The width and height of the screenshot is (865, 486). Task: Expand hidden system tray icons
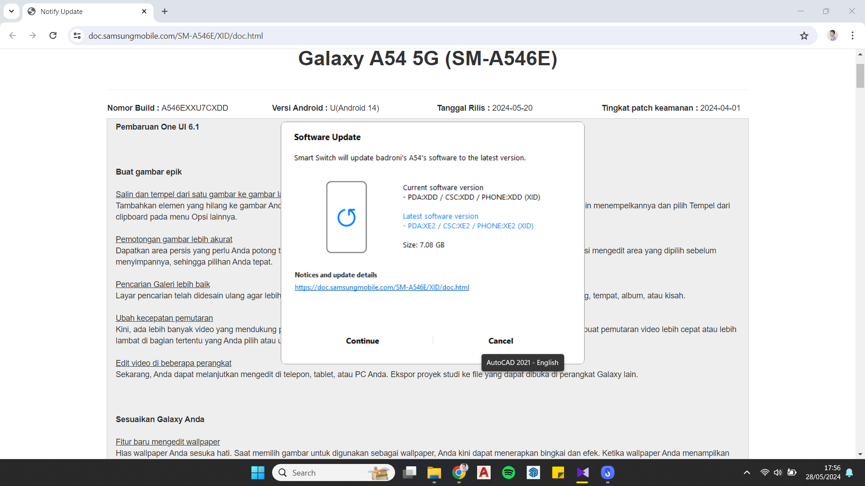747,472
